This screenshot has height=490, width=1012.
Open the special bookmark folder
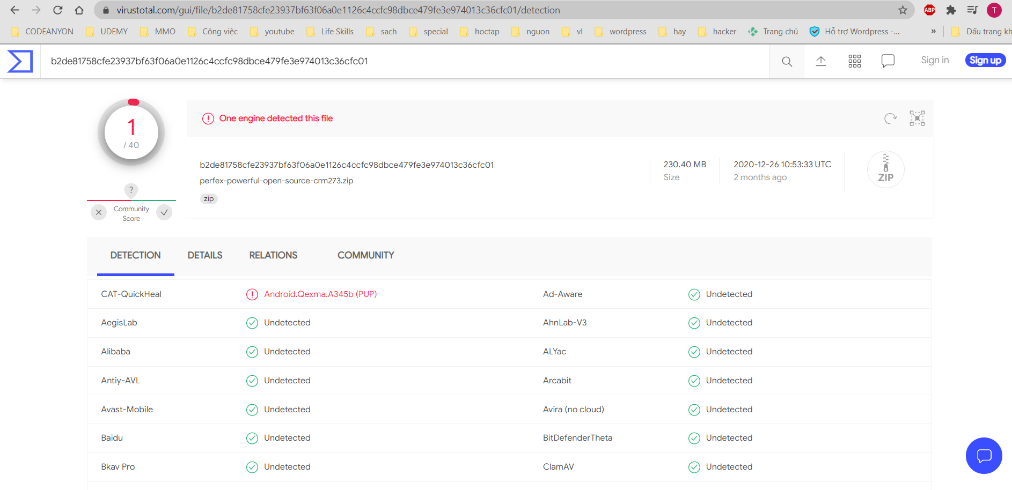429,32
